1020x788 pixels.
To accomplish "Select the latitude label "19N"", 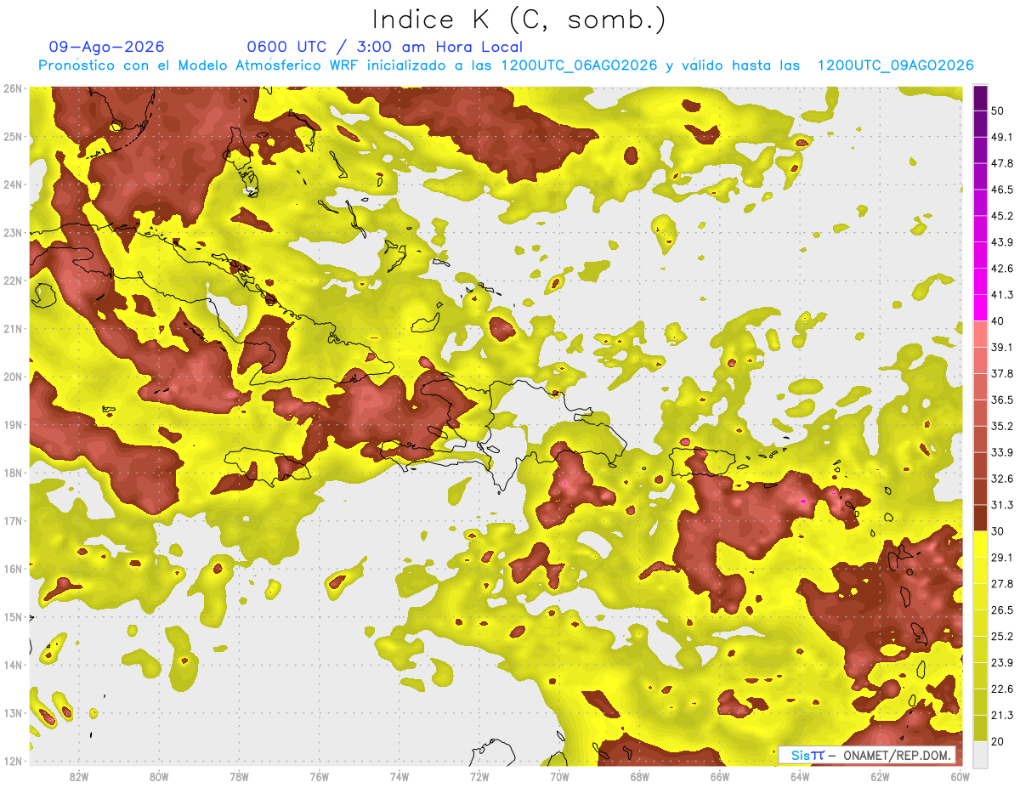I will tap(13, 424).
